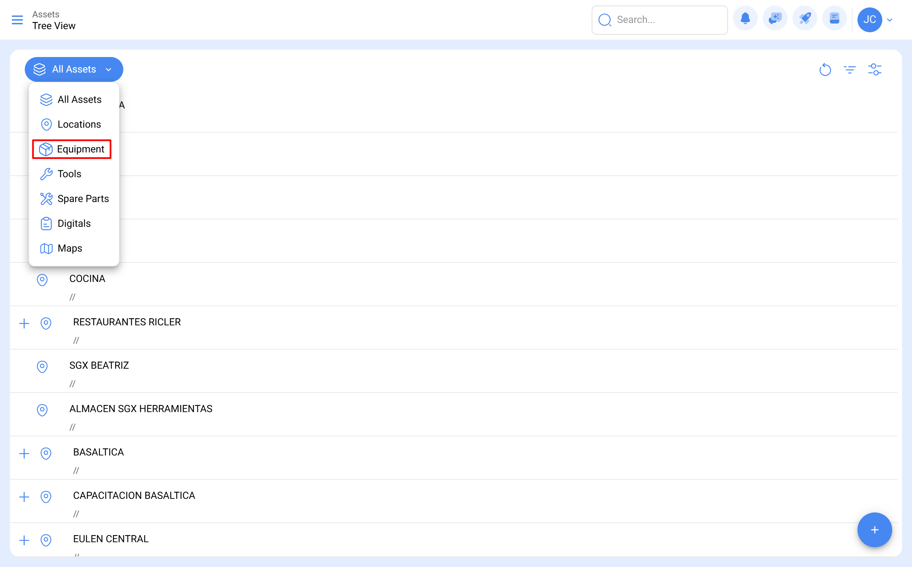912x567 pixels.
Task: Click the JC profile avatar
Action: 870,20
